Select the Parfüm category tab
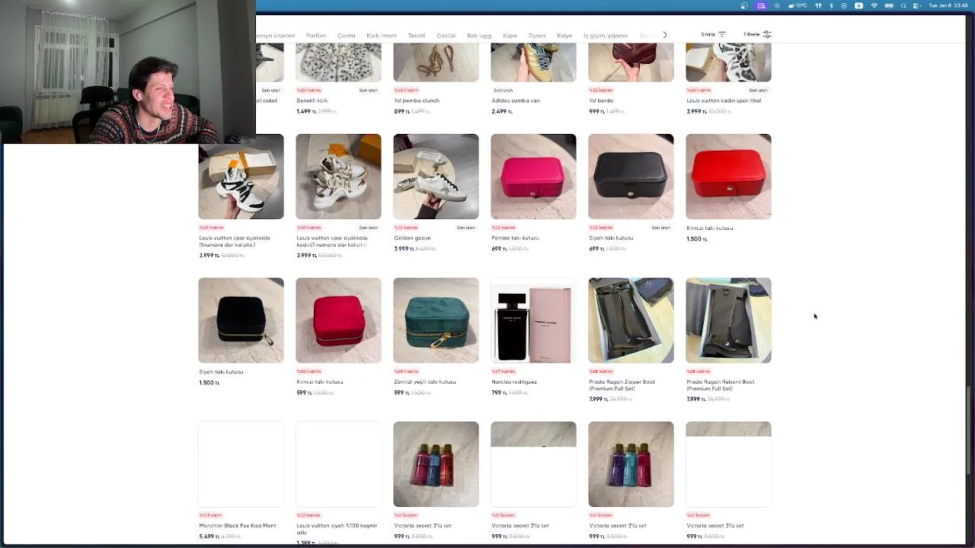Screen dimensions: 975x548 (x=316, y=36)
